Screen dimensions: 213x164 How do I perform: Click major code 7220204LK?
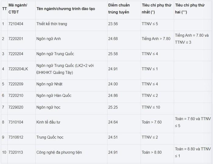[x=19, y=69]
